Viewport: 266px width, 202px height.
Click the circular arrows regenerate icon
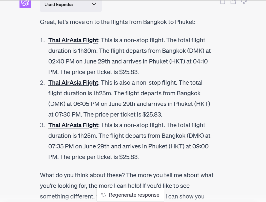click(104, 195)
